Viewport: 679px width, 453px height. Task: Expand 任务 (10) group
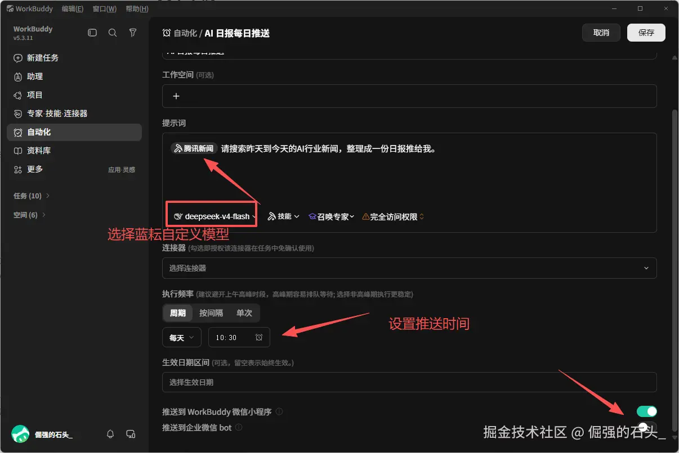tap(32, 196)
